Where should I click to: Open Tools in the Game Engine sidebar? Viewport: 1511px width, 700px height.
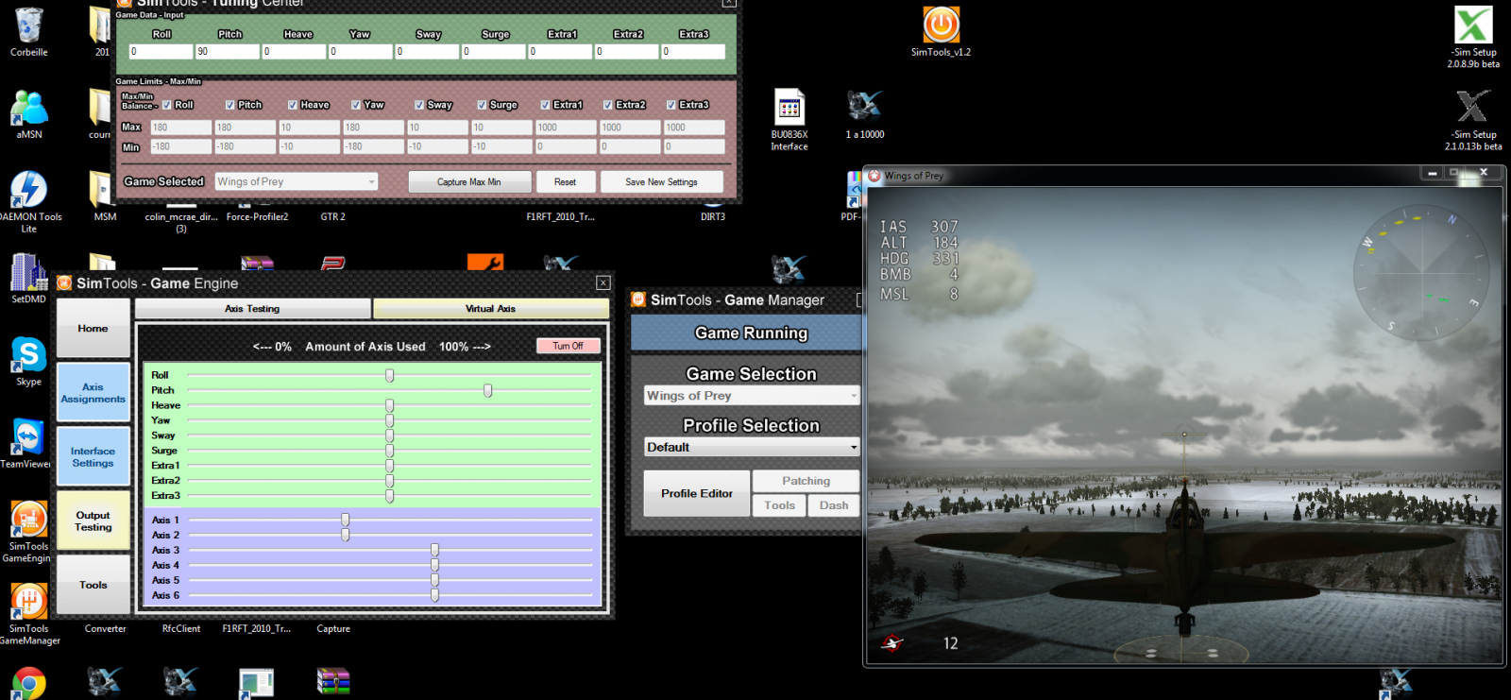point(93,585)
